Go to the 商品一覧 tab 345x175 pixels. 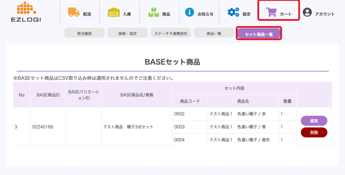coord(214,33)
